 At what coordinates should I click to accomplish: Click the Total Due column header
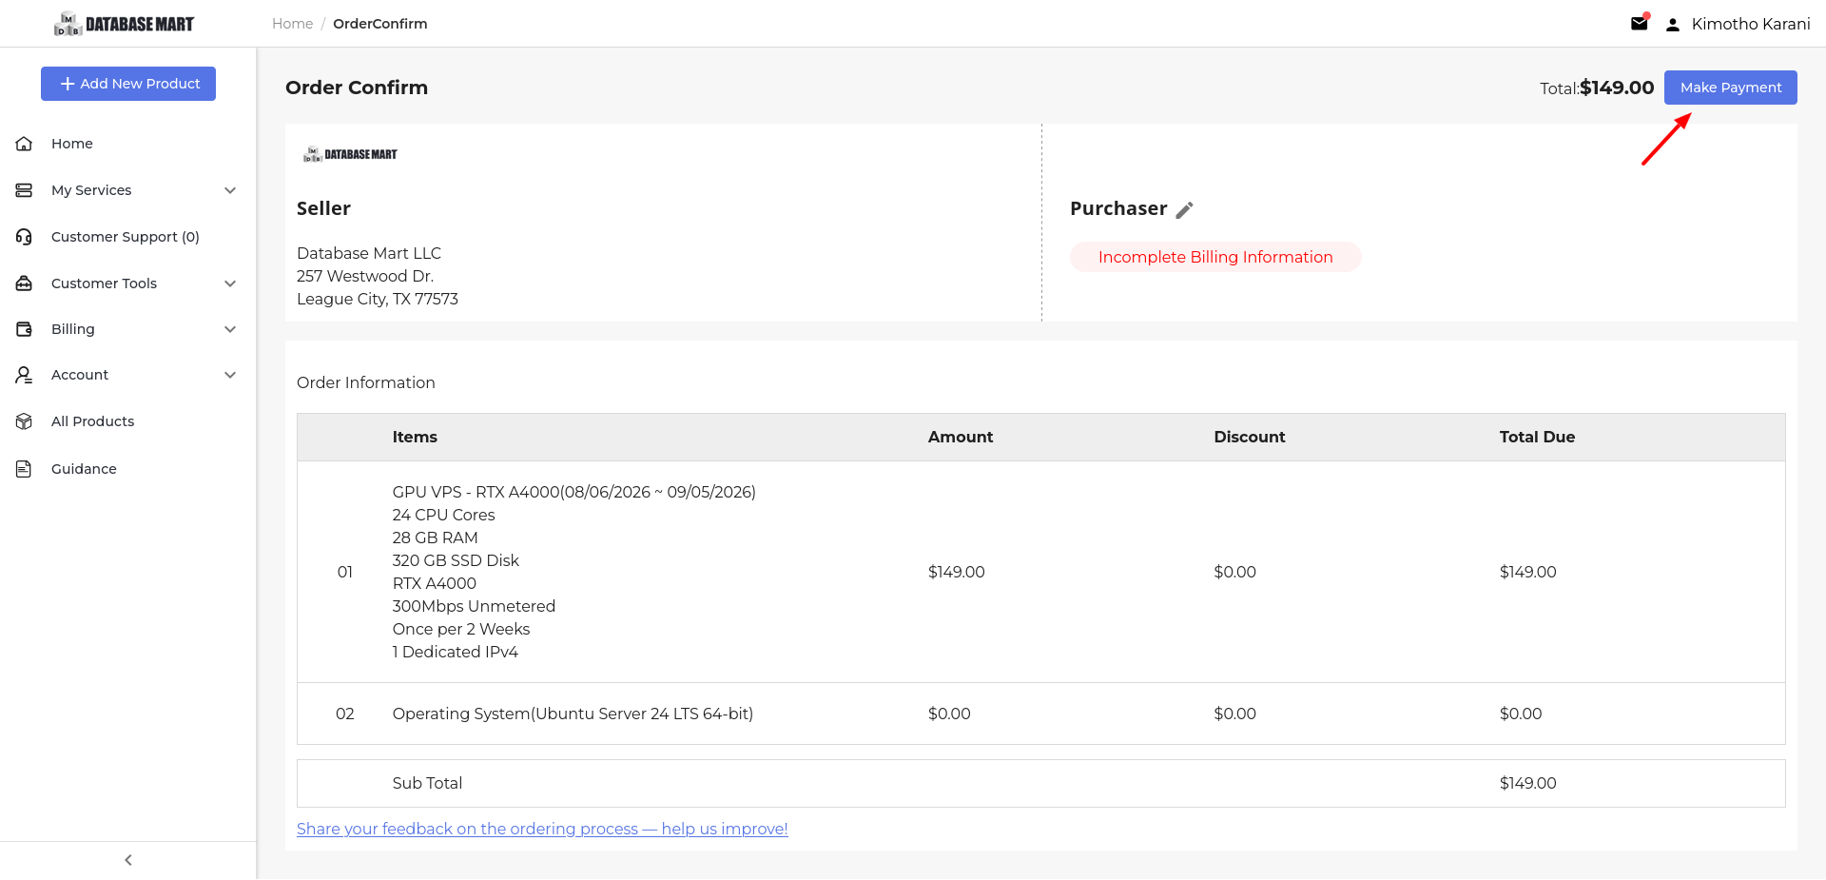[1537, 437]
